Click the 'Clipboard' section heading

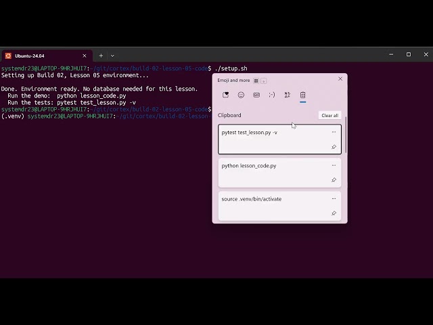coord(229,115)
